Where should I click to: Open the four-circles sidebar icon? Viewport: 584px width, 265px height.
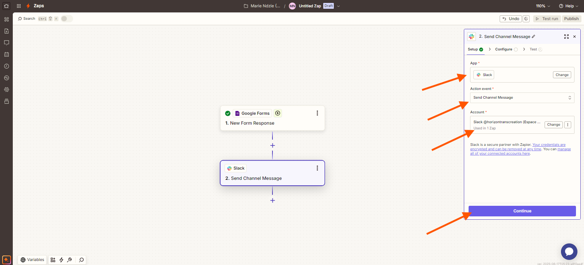6,19
